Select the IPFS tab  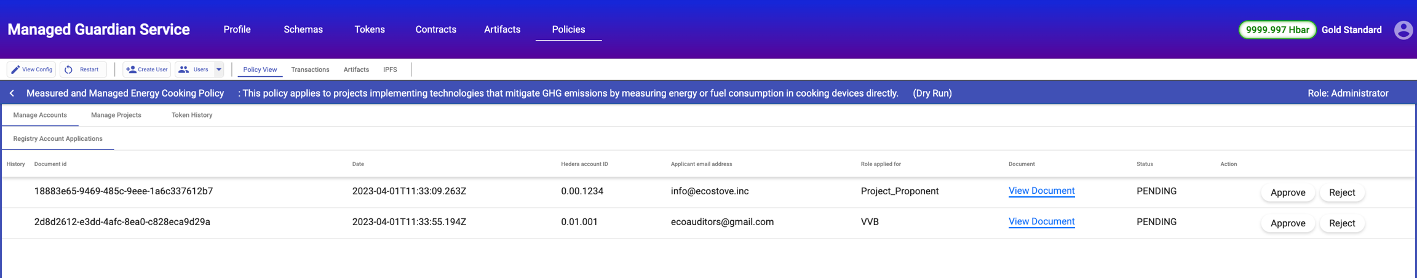point(390,69)
